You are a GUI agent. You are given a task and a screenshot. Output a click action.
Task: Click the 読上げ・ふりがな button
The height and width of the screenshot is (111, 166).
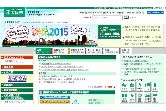[109, 13]
